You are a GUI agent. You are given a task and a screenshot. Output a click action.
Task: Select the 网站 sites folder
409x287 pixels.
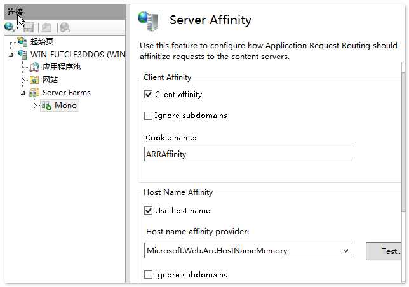[50, 80]
